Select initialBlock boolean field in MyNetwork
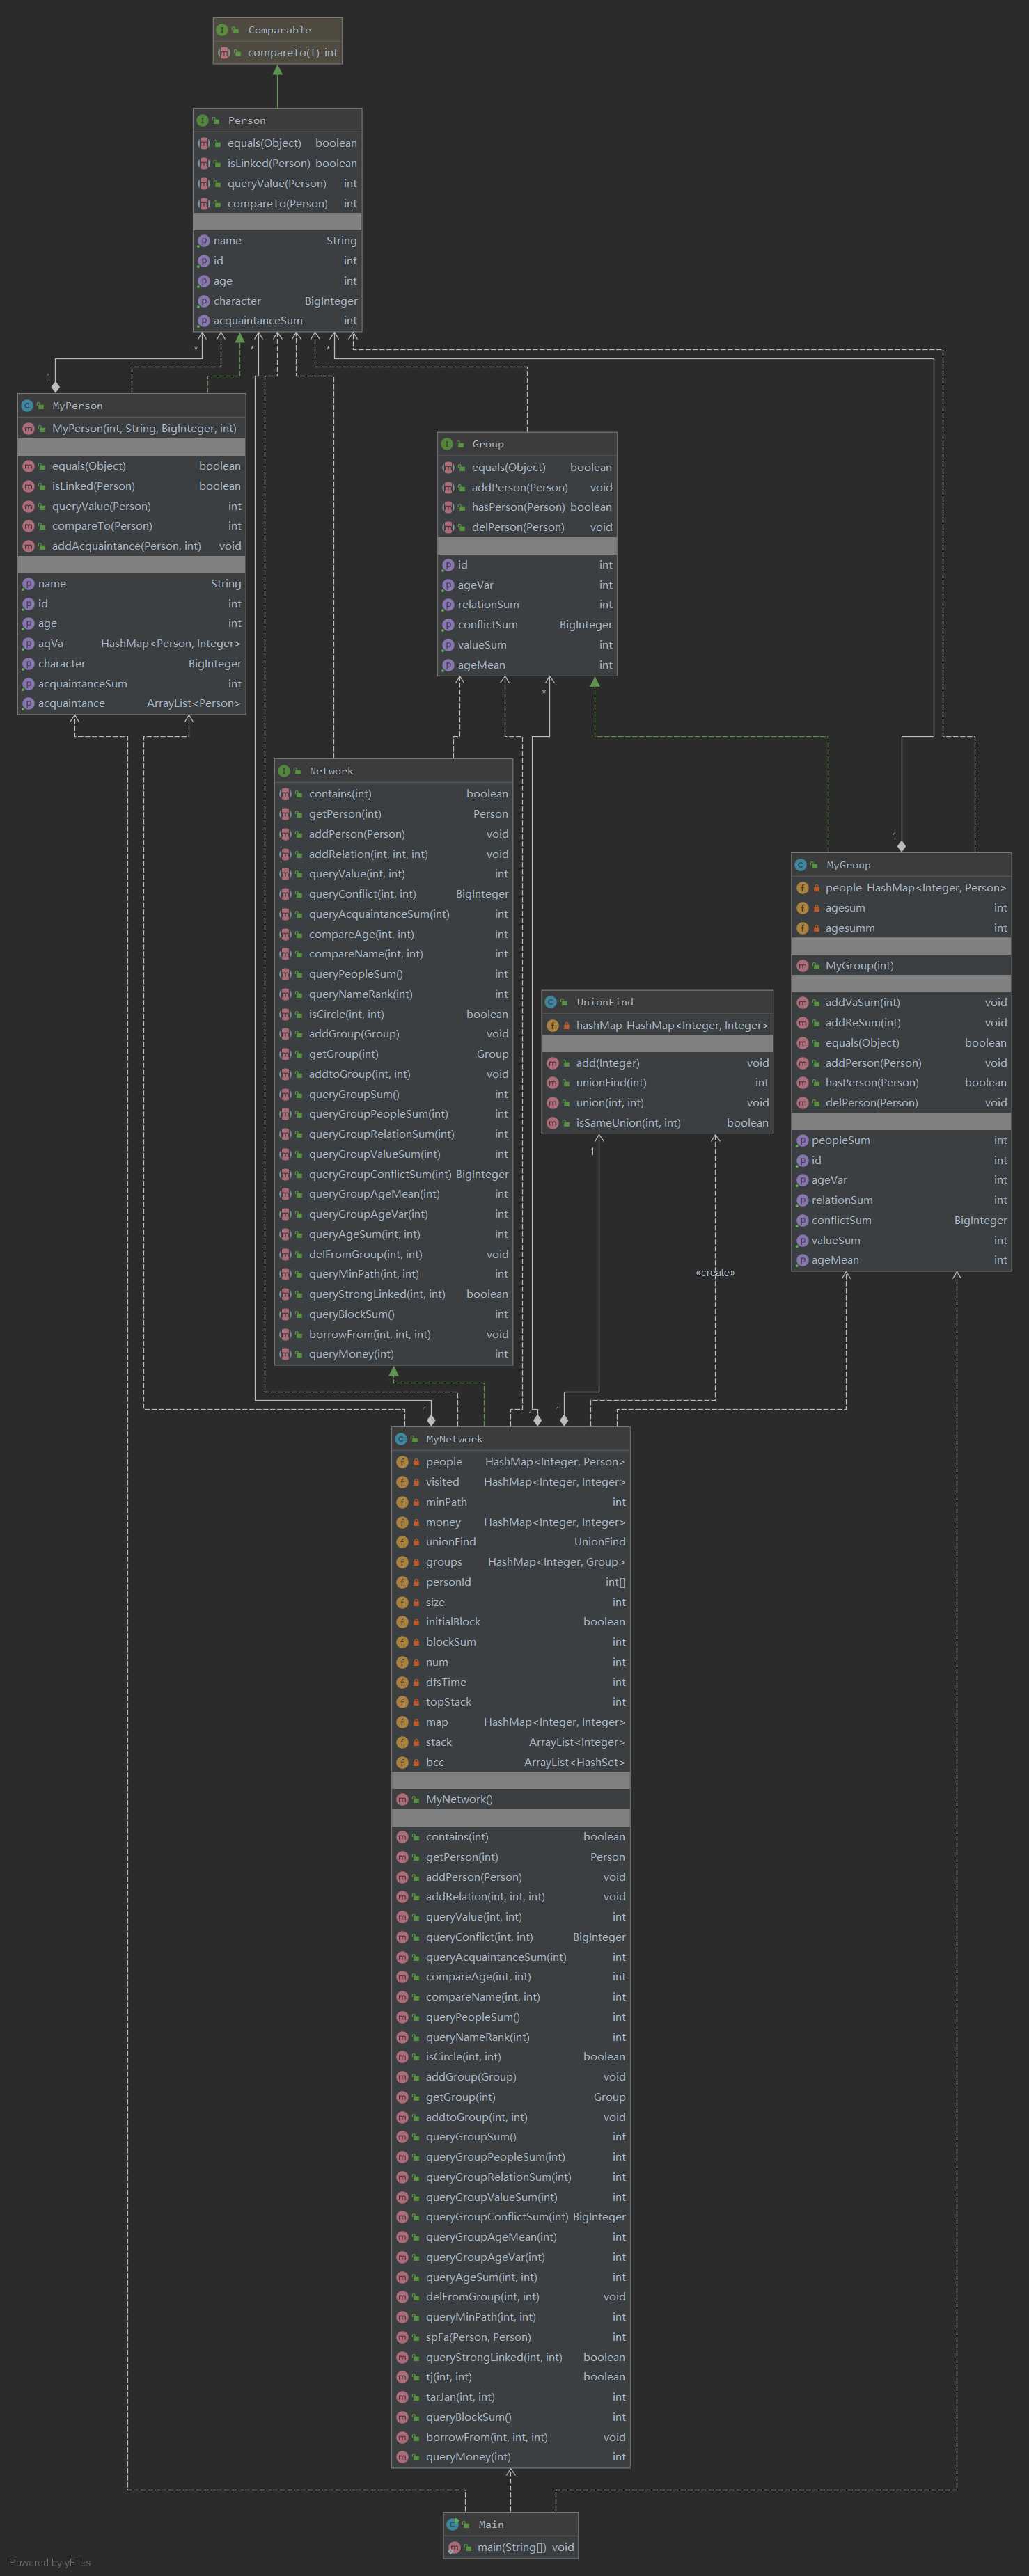The width and height of the screenshot is (1029, 2576). (510, 1622)
